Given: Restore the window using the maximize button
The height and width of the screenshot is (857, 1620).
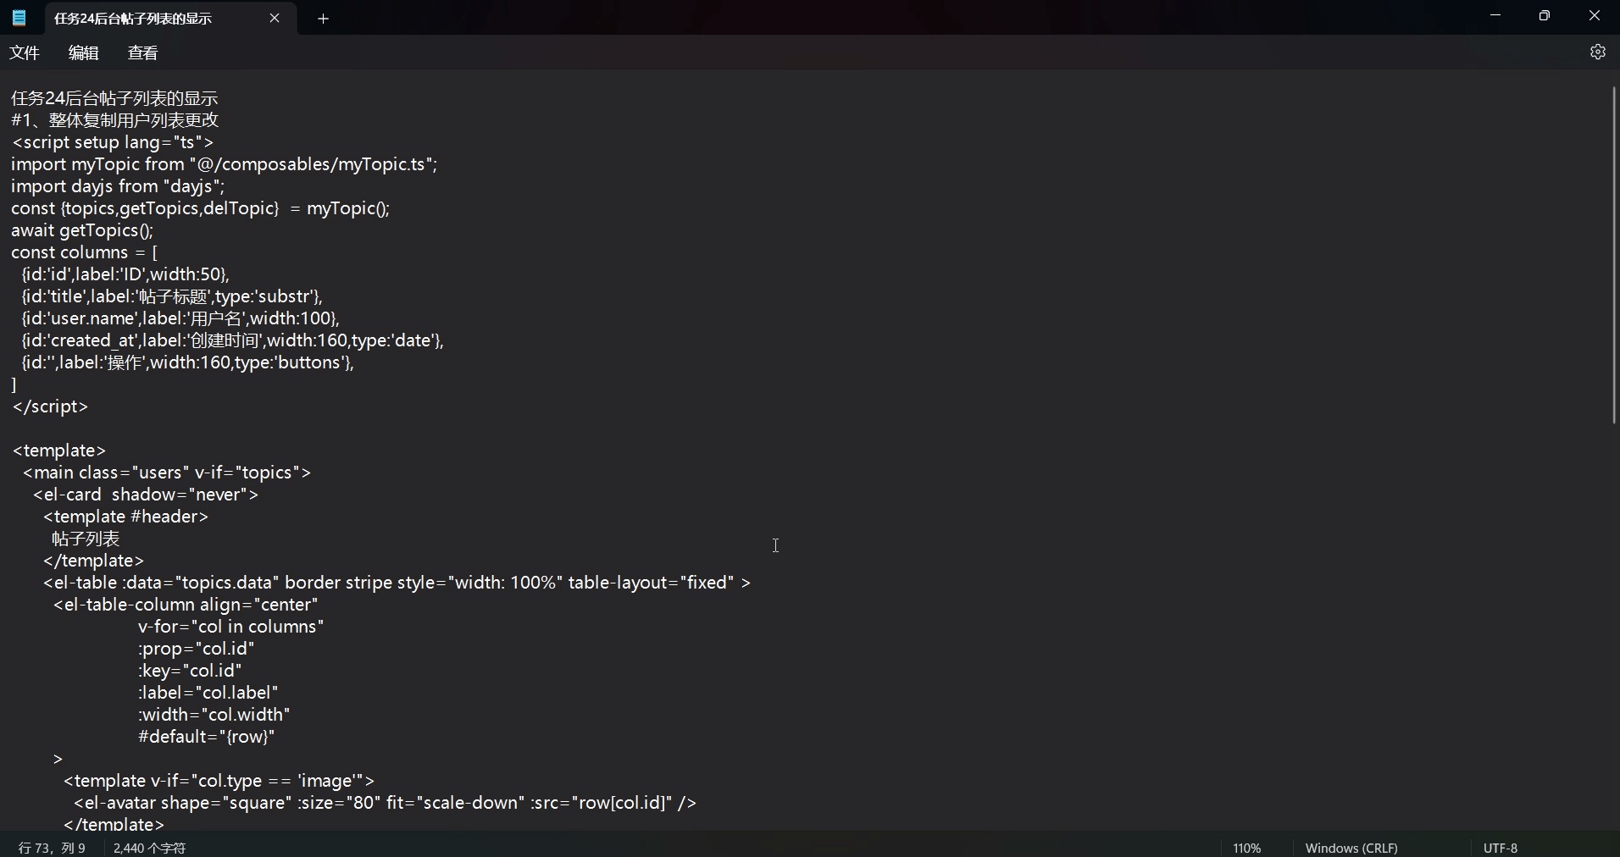Looking at the screenshot, I should (x=1545, y=15).
